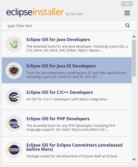138x167 pixels.
Task: Click scrollbar up arrow
Action: 134,37
